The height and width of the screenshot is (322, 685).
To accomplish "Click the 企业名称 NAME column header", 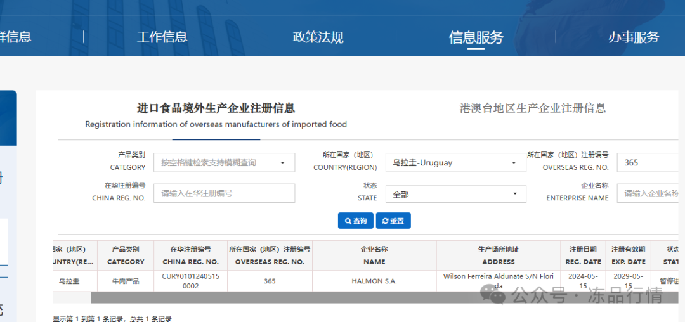I will coord(374,255).
